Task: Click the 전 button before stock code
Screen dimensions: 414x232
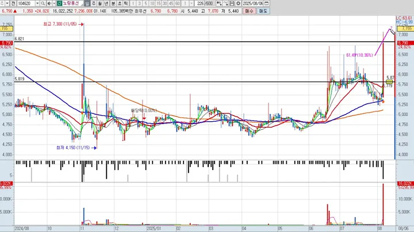Action: [x=13, y=3]
